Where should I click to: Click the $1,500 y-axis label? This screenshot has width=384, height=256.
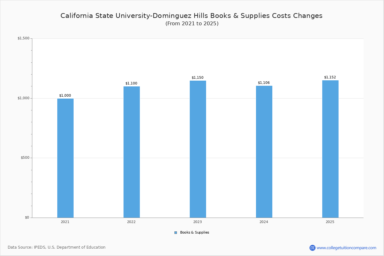[23, 38]
